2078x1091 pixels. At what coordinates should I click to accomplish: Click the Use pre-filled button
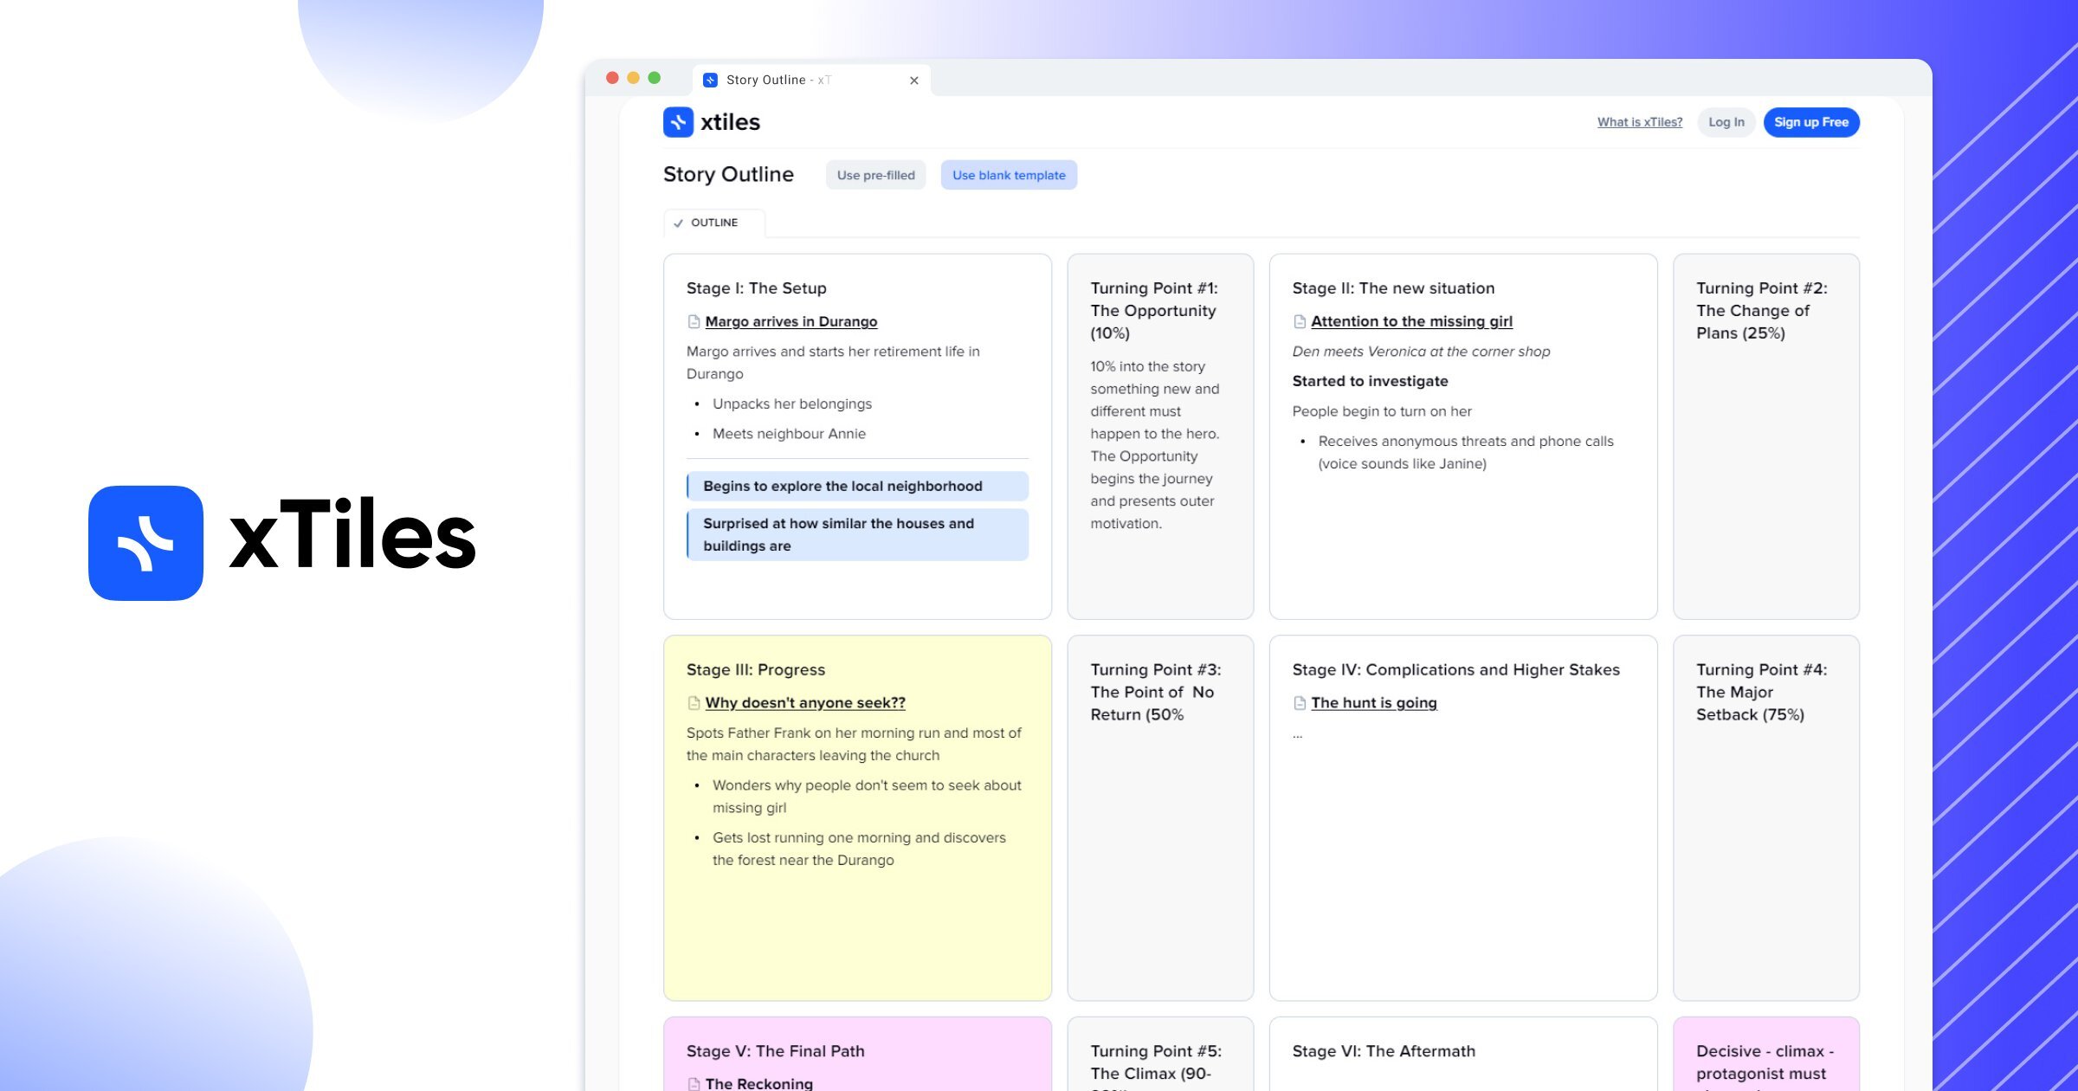[875, 175]
